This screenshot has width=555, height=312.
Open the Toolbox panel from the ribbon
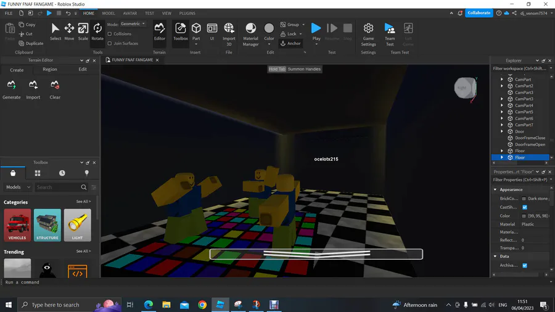[x=181, y=31]
